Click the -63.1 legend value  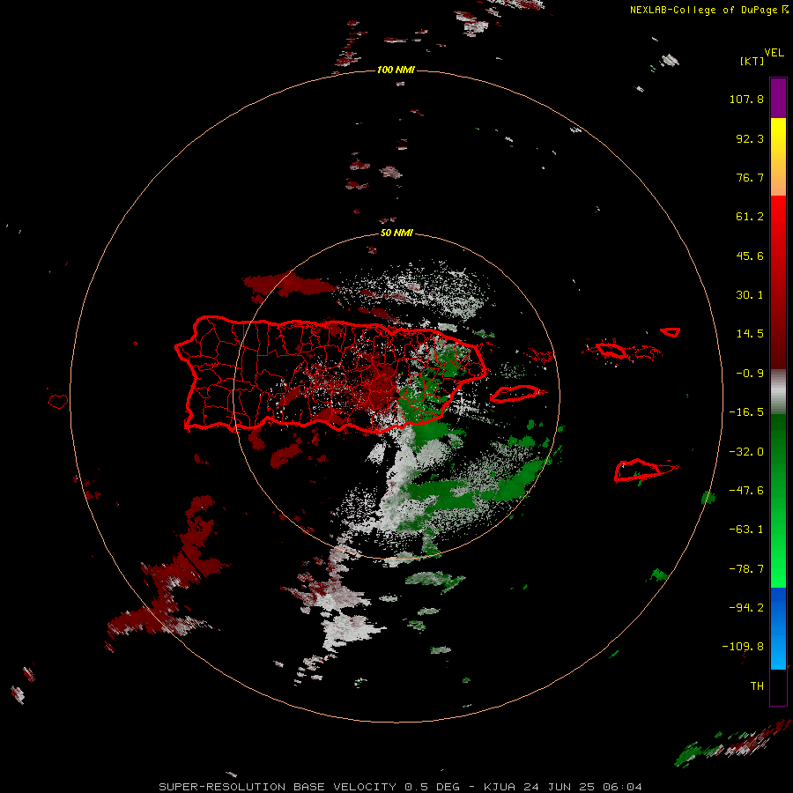746,530
